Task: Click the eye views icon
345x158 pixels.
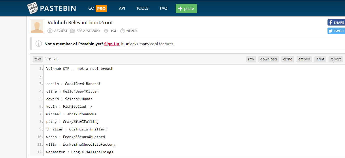Action: (106, 31)
